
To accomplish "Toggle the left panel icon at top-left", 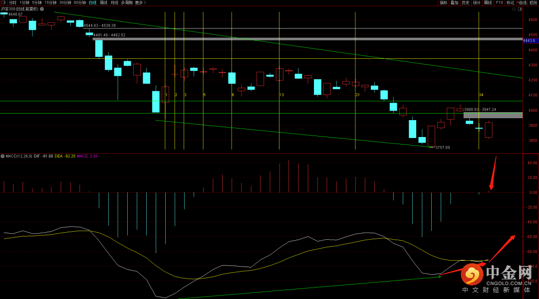I will point(3,2).
